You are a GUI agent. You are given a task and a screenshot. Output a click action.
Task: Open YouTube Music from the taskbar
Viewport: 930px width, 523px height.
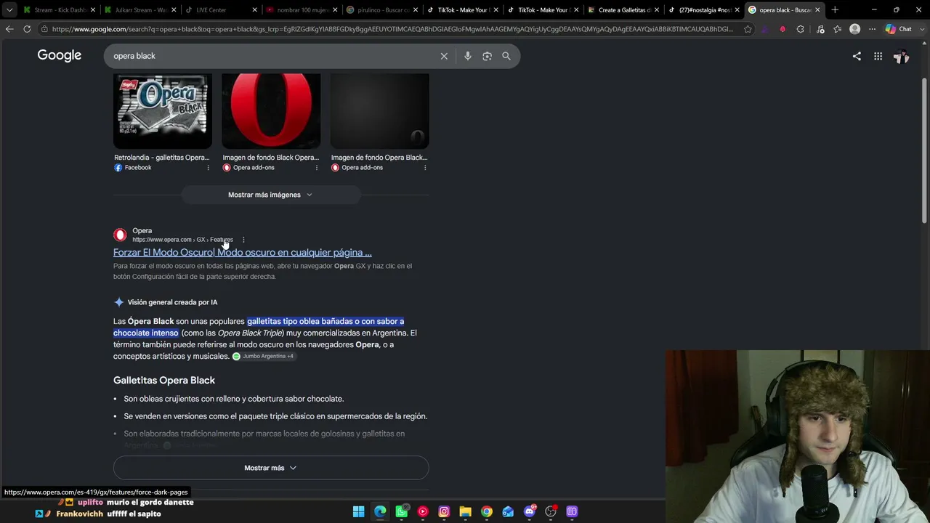(x=423, y=511)
